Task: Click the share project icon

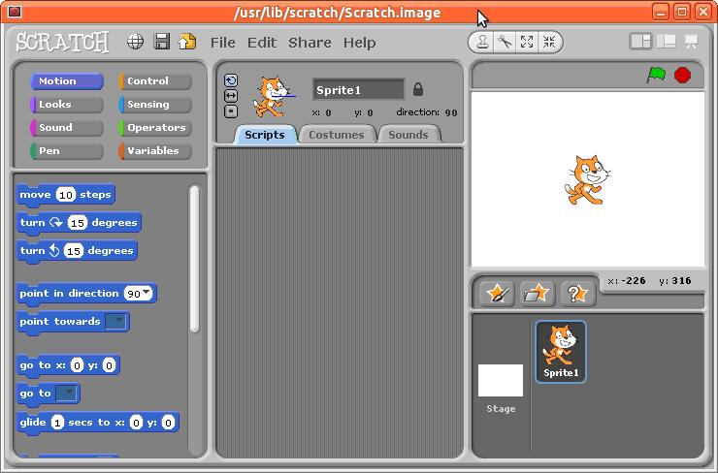Action: point(187,42)
